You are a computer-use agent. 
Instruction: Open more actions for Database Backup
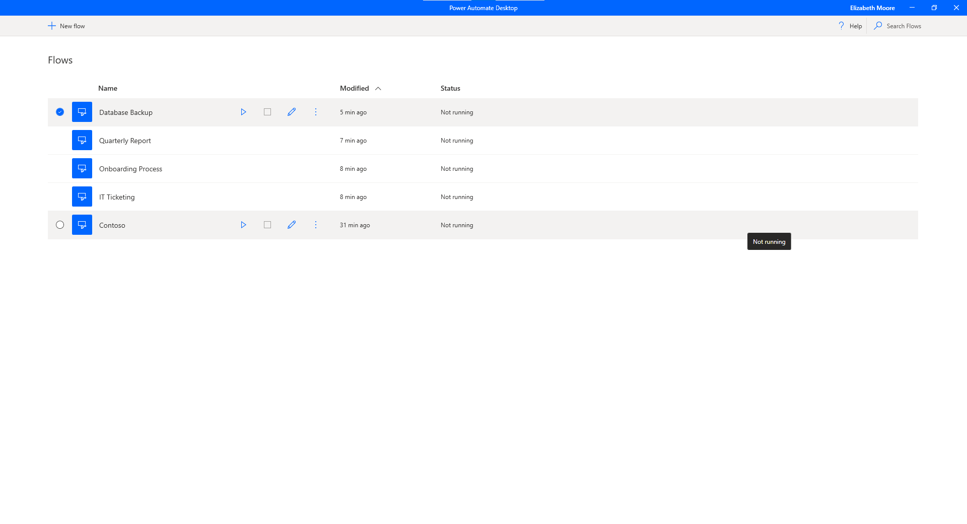coord(316,112)
